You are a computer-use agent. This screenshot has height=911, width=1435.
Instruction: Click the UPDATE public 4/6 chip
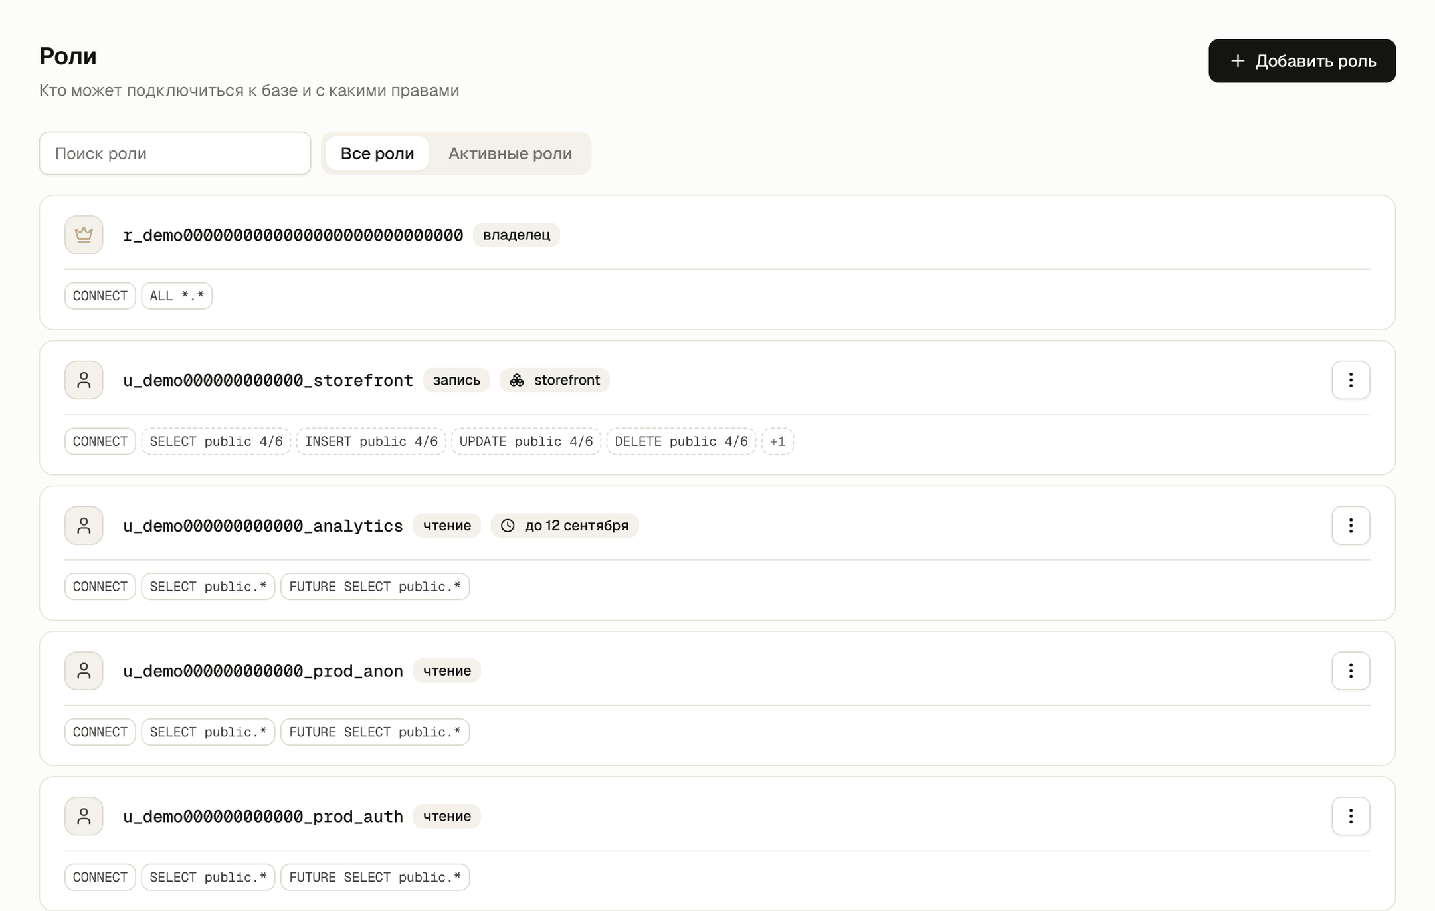point(526,441)
